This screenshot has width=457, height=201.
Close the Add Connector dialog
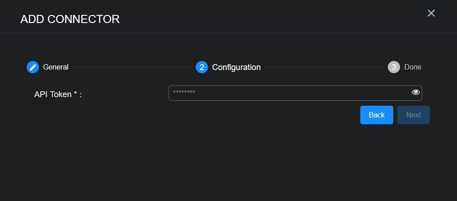click(431, 13)
